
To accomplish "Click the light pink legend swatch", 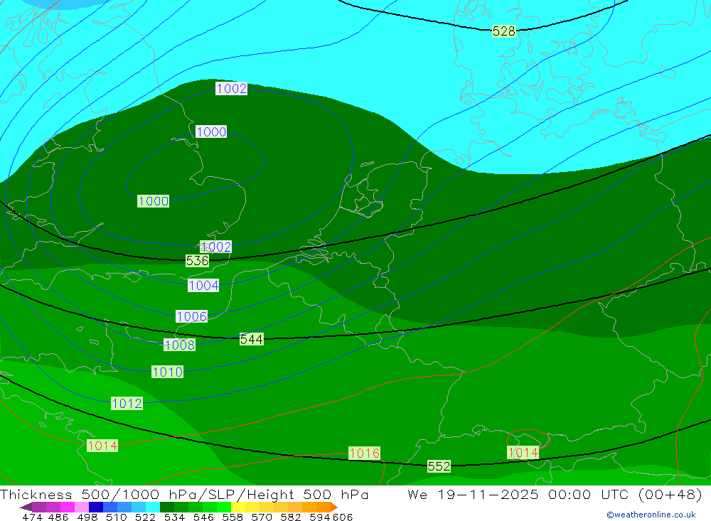I will point(80,507).
